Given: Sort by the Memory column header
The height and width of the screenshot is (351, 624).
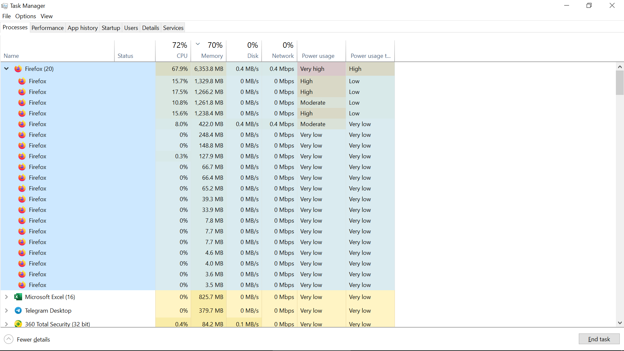Looking at the screenshot, I should [x=209, y=51].
